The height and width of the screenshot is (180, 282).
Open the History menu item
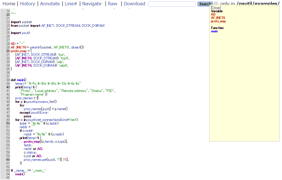(x=27, y=4)
